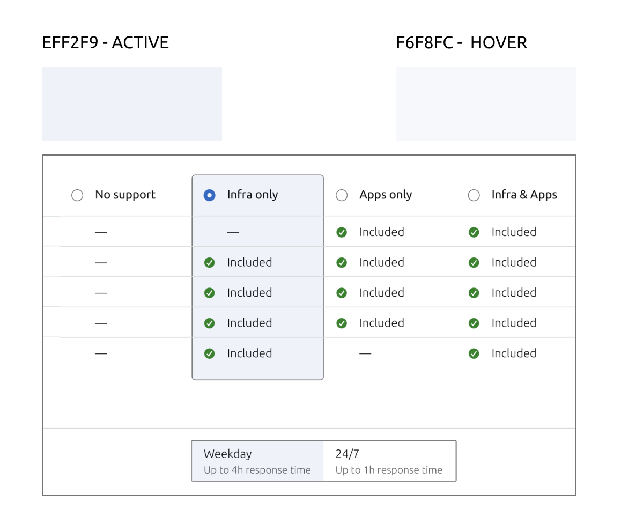Click the F6F8FC - HOVER heading

point(462,43)
